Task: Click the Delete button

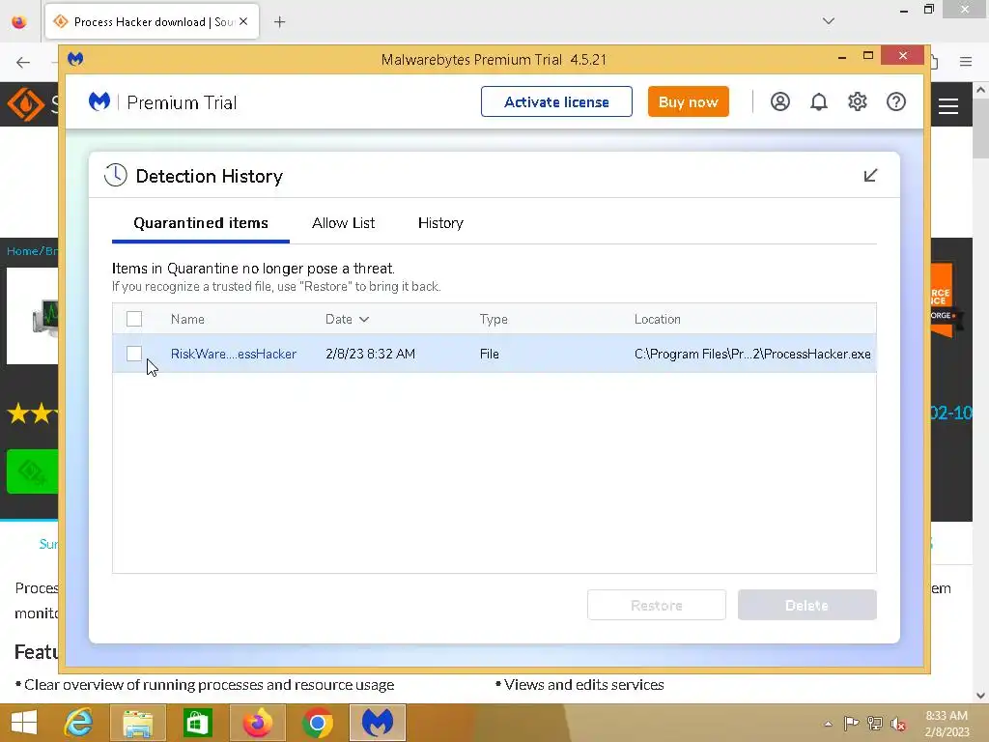Action: (806, 605)
